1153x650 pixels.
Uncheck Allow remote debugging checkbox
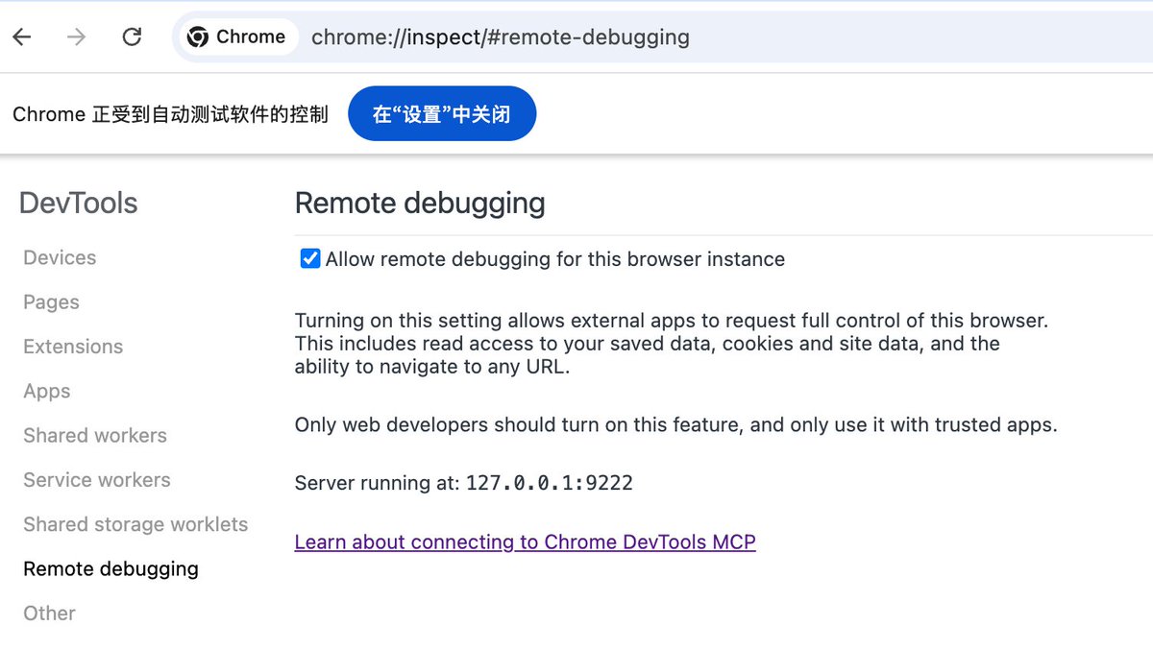click(x=310, y=258)
